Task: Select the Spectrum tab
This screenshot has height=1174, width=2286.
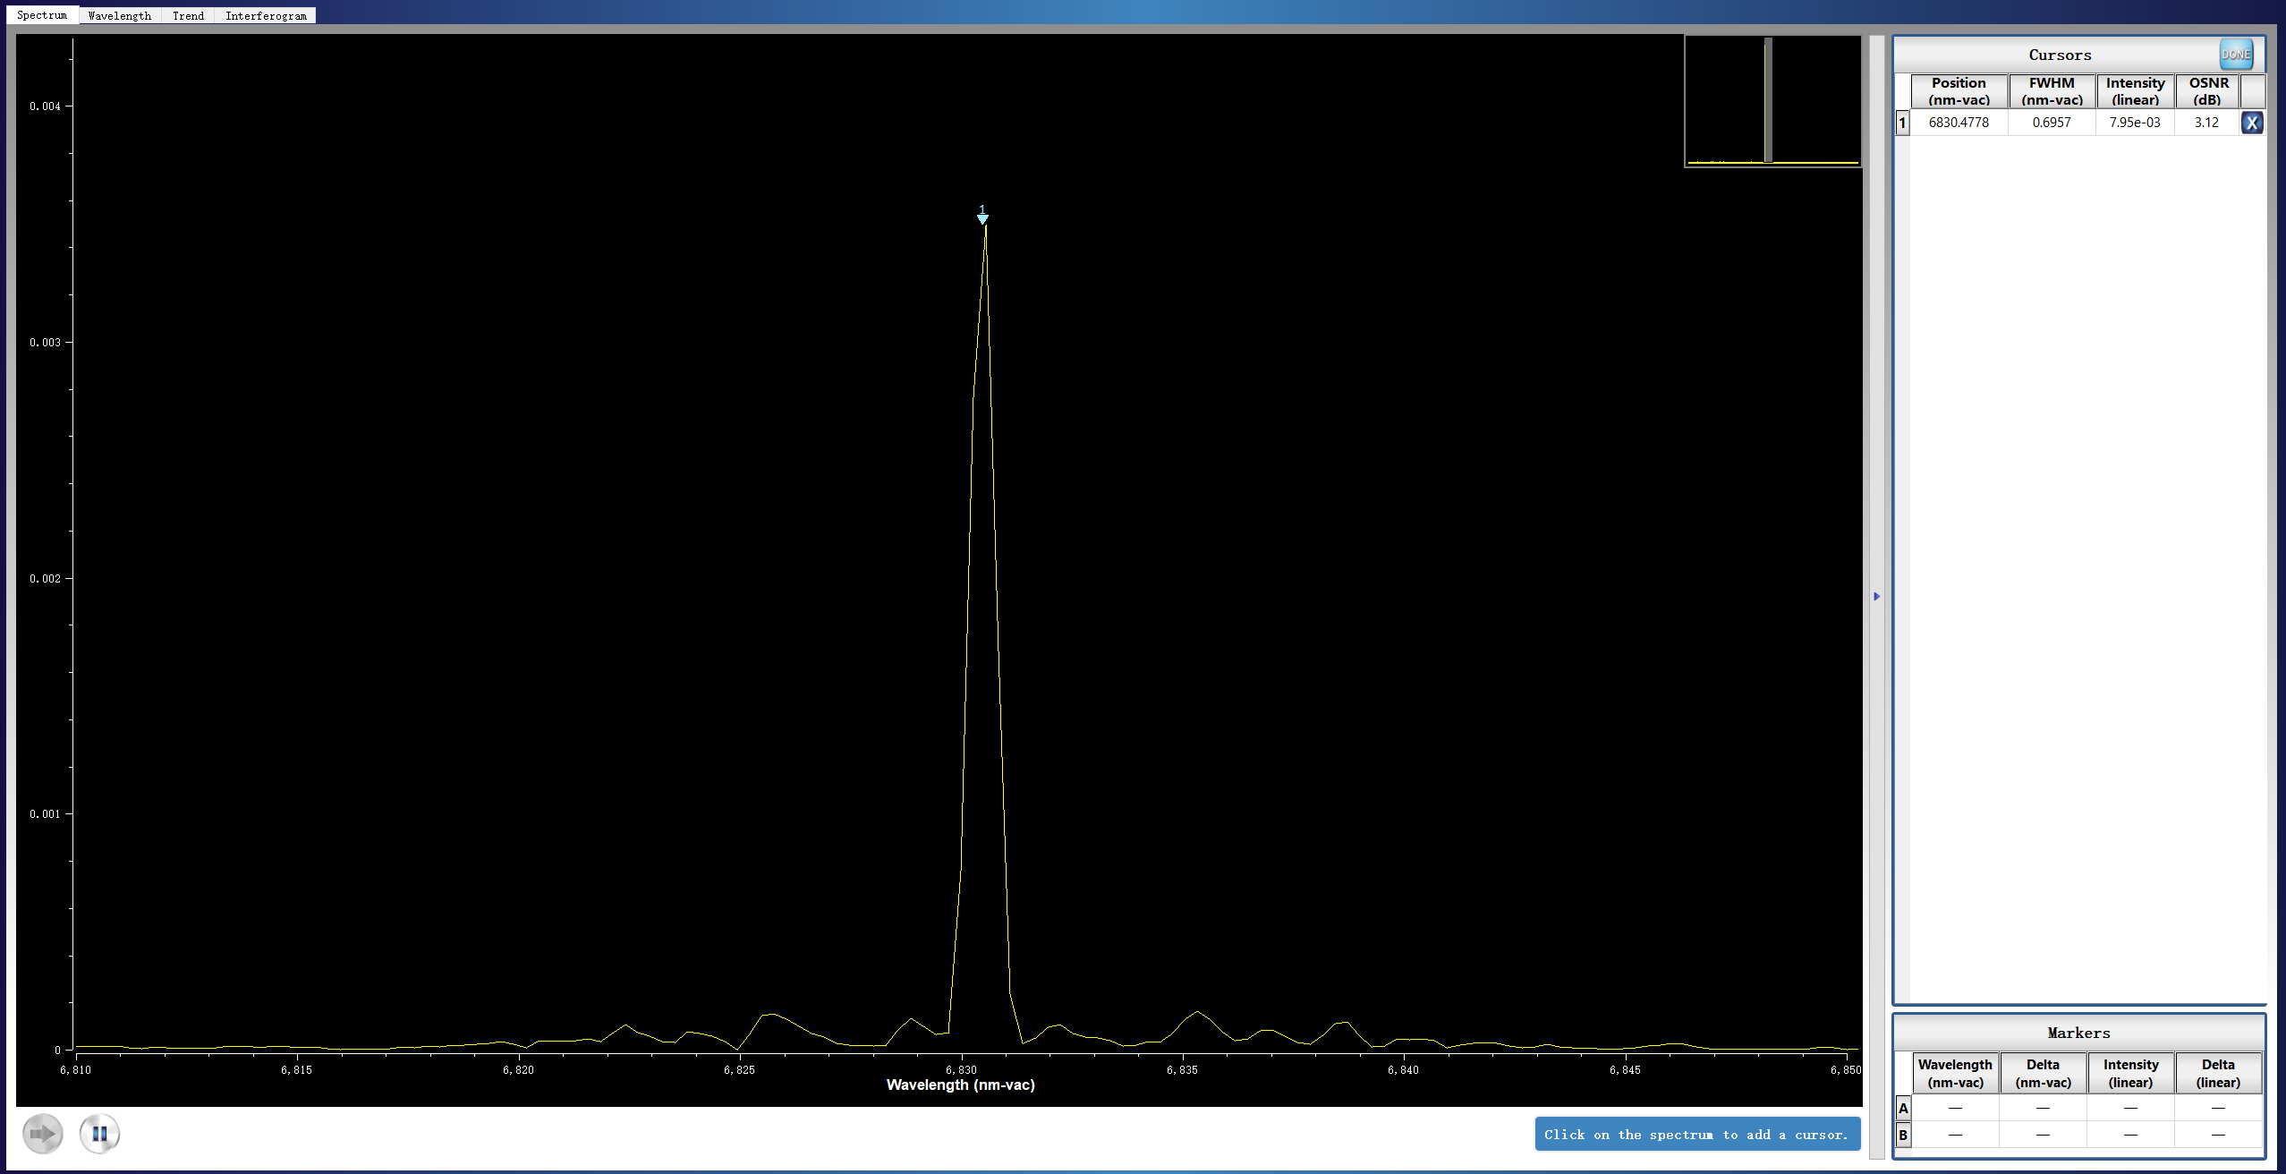Action: coord(42,15)
